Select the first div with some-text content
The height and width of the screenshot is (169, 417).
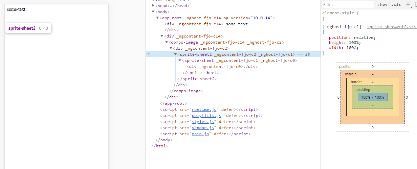[206, 24]
